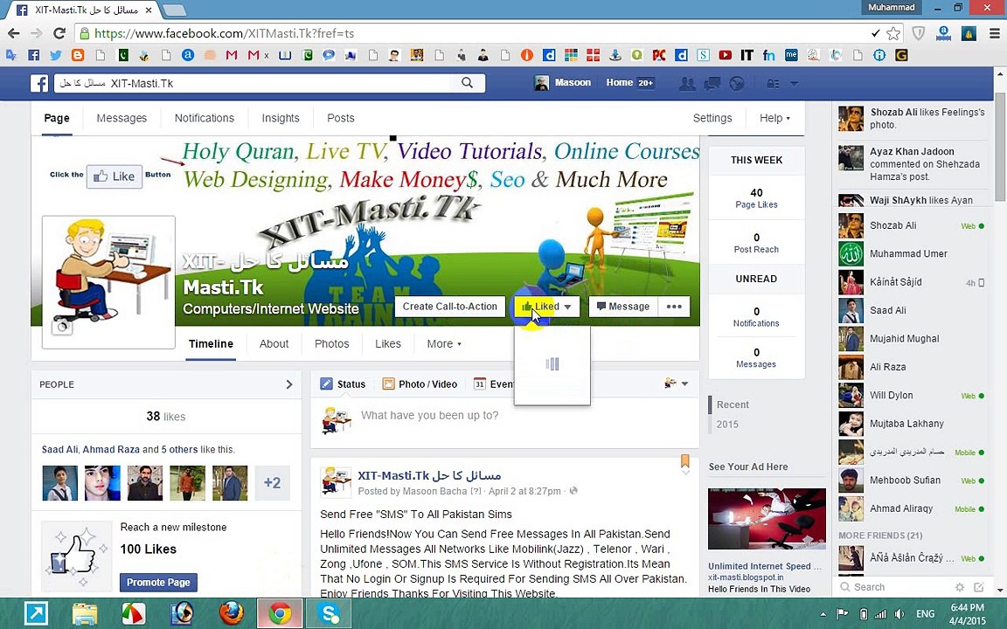Screen dimensions: 1007x629
Task: Bookmark page with the star icon
Action: (893, 33)
